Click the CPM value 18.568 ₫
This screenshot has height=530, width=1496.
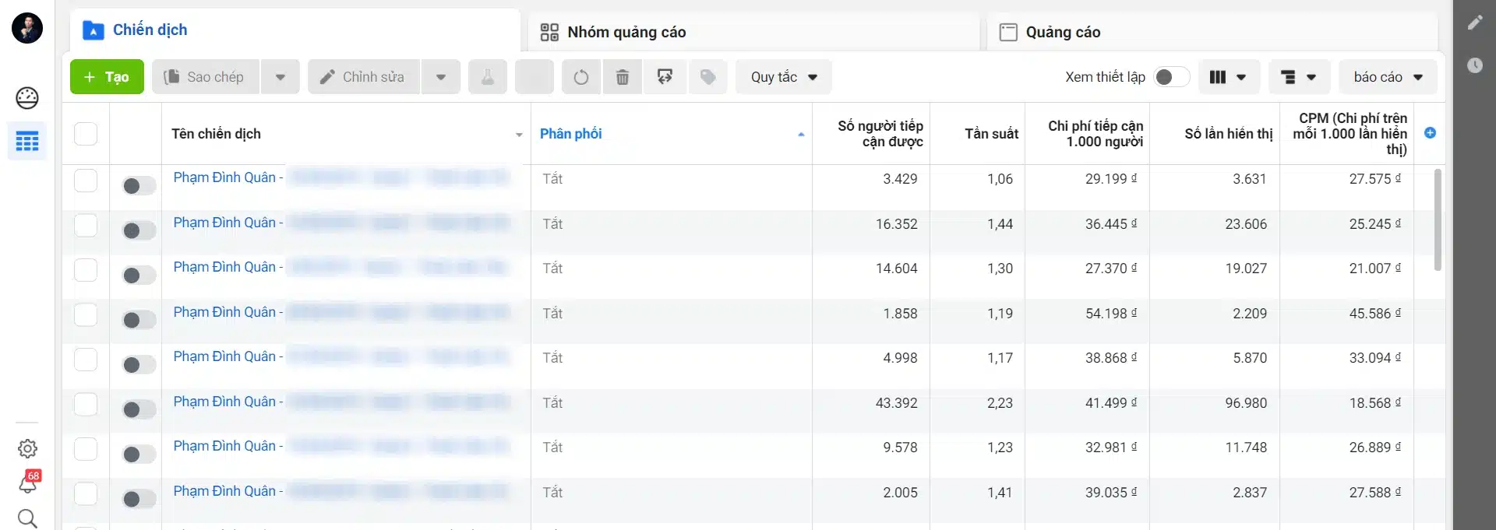coord(1375,403)
